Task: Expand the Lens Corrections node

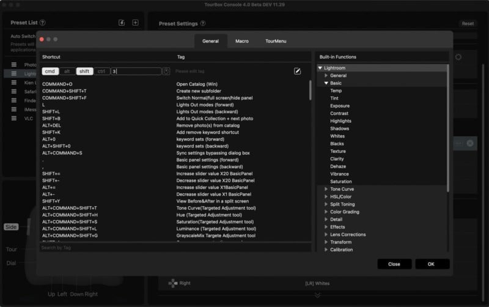Action: coord(326,234)
